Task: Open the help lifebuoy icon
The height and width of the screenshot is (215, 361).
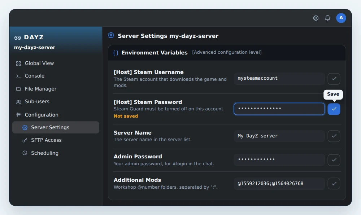Action: [x=316, y=18]
